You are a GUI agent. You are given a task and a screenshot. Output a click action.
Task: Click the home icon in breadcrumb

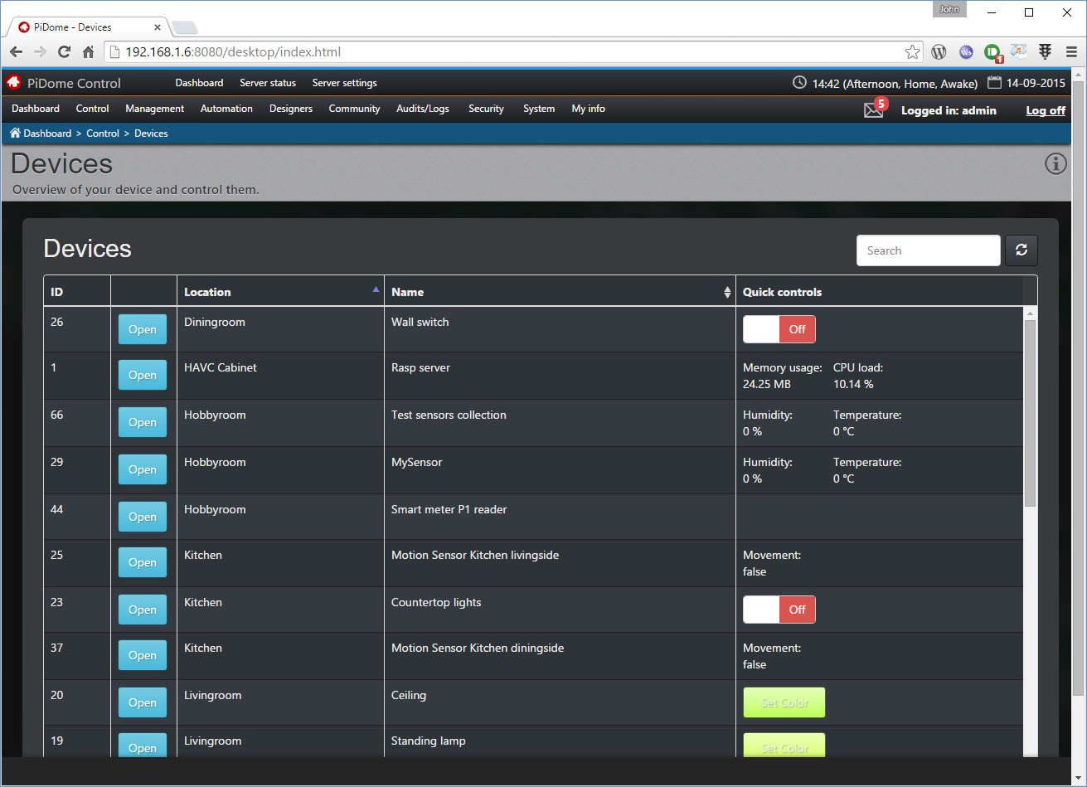pyautogui.click(x=15, y=134)
